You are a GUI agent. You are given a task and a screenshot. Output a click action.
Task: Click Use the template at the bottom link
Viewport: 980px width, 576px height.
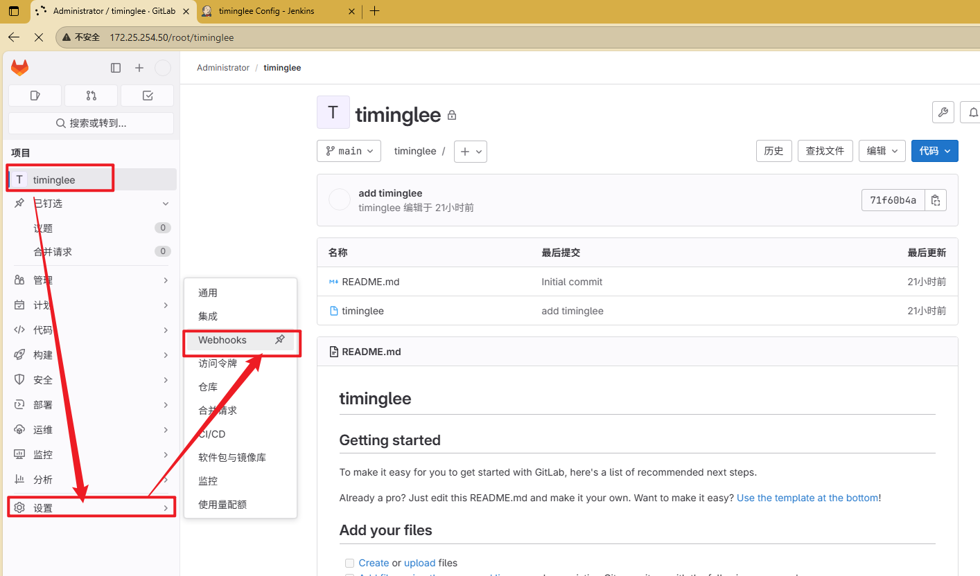[x=807, y=498]
